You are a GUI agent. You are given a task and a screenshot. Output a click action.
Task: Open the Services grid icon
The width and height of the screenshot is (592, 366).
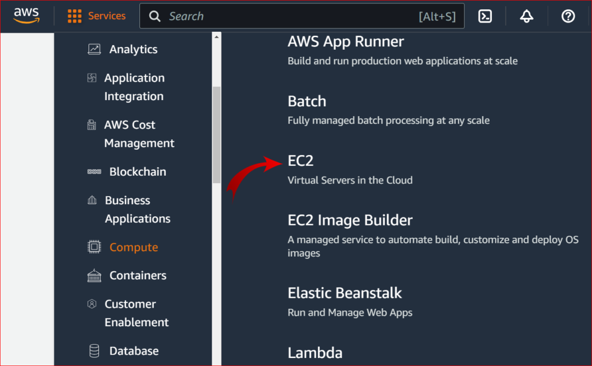[75, 16]
